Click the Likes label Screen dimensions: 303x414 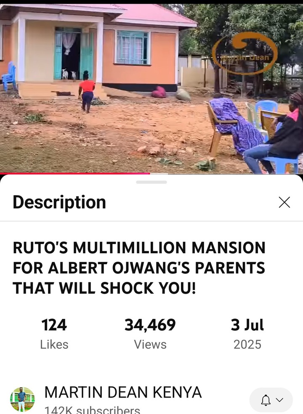[54, 345]
